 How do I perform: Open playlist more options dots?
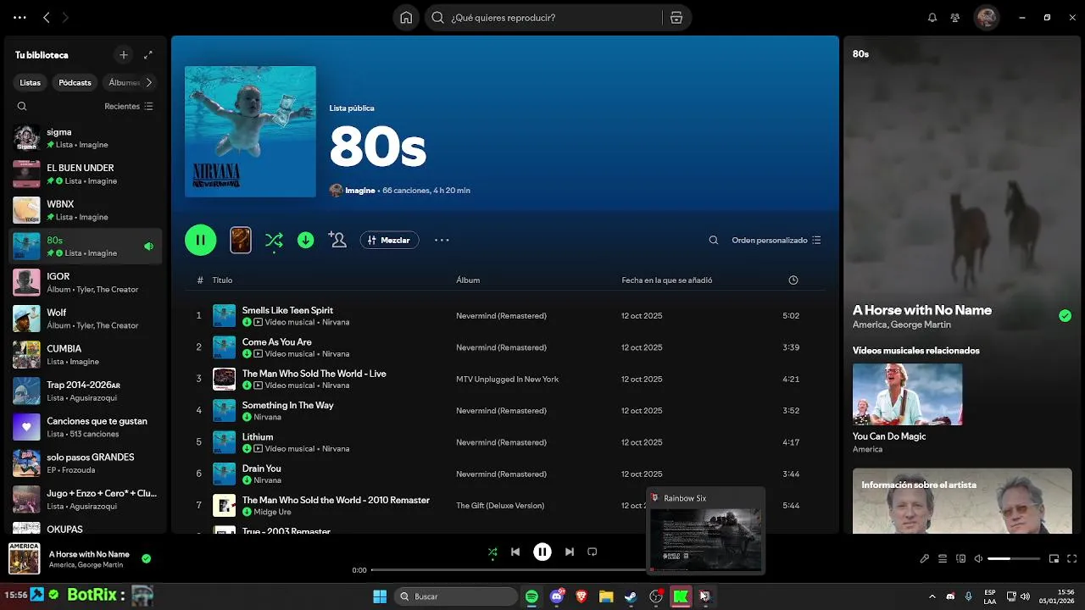(x=442, y=240)
